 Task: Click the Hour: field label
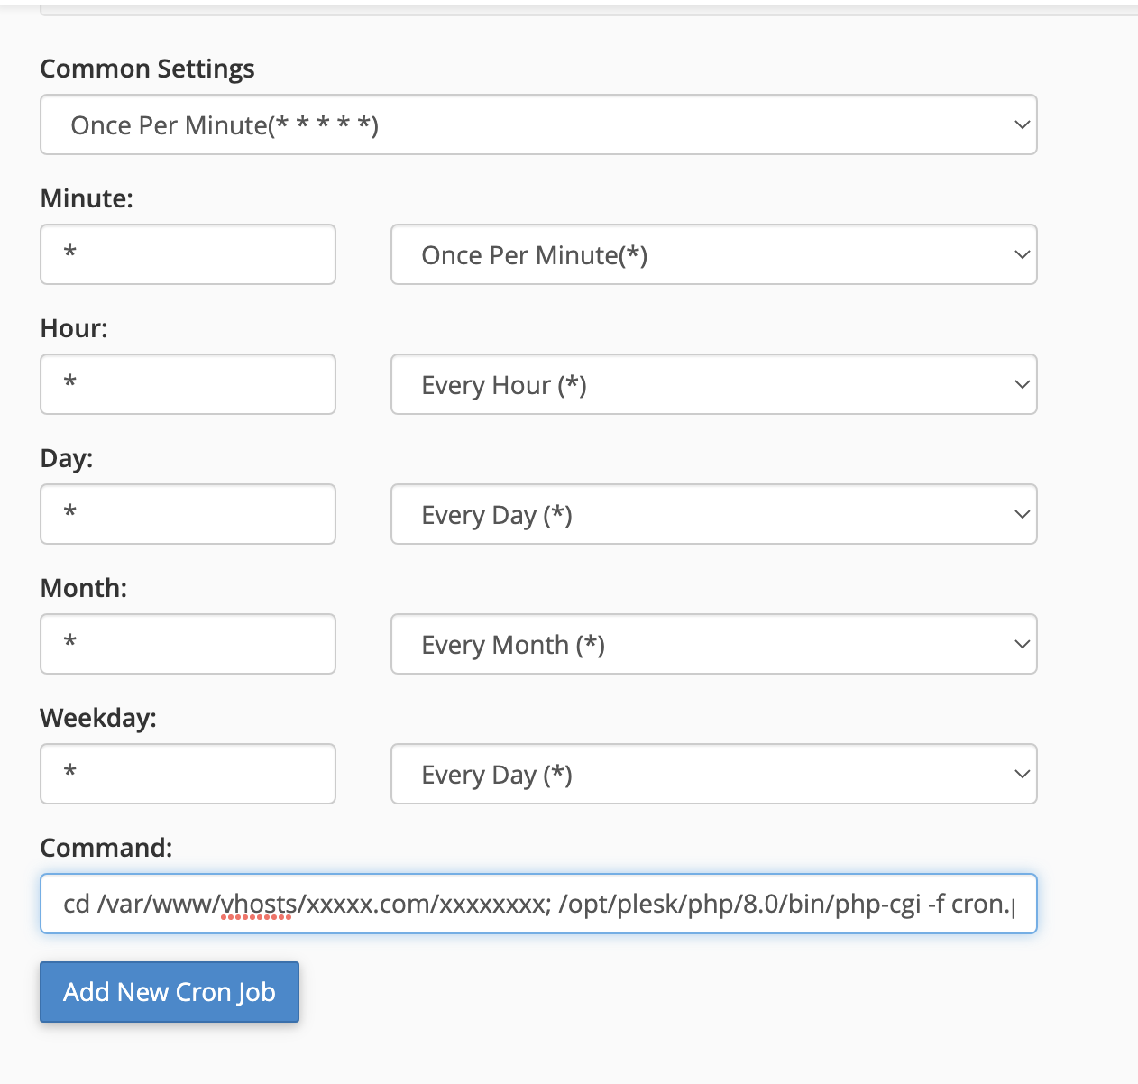tap(74, 328)
